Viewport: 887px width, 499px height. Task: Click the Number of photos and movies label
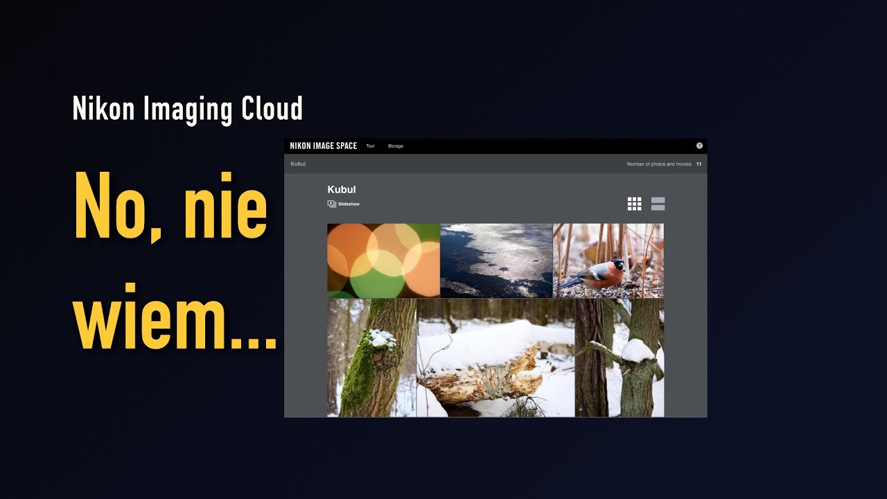659,164
